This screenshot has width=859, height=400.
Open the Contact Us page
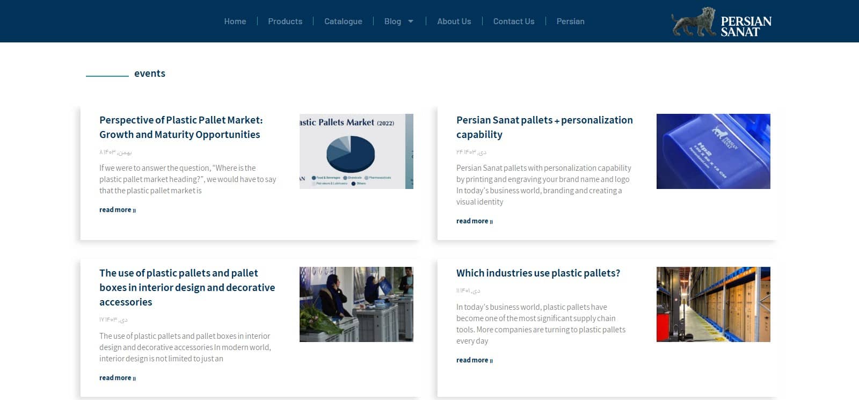[x=513, y=21]
